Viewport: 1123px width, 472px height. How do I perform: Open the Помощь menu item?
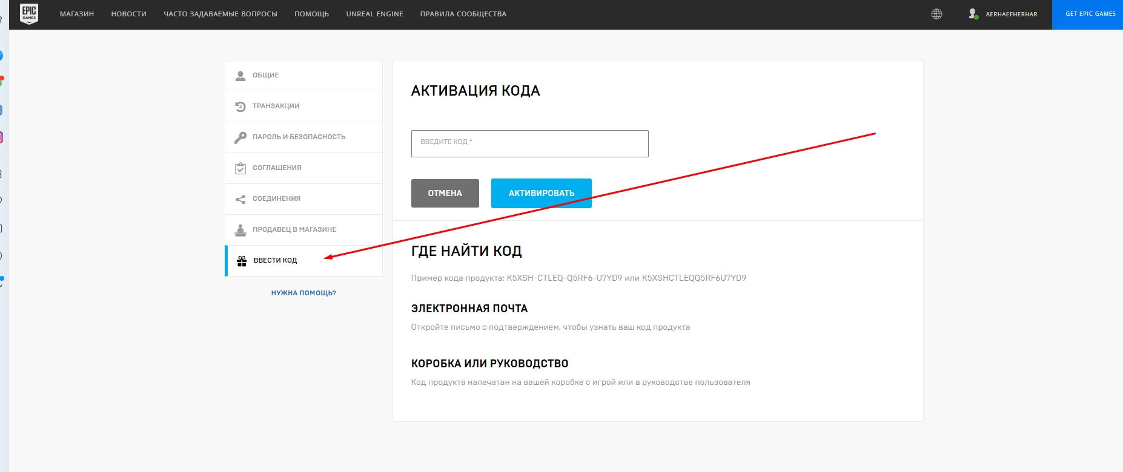click(311, 14)
